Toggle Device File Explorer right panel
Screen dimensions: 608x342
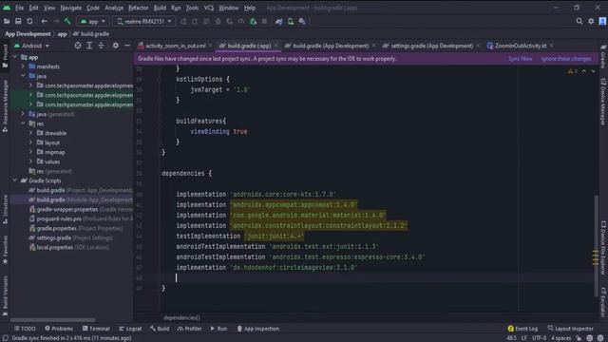tap(603, 248)
